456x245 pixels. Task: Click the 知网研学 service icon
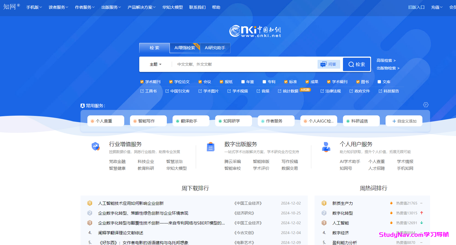[220, 121]
